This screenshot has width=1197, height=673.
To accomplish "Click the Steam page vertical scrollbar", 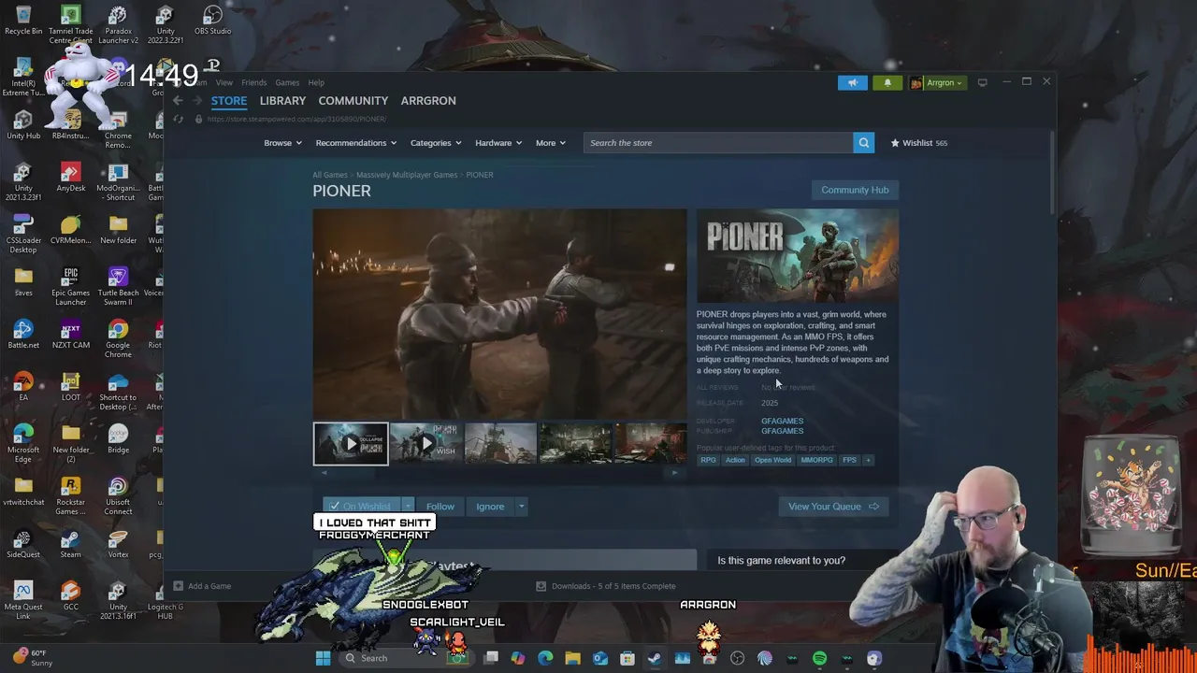I will [x=1051, y=173].
